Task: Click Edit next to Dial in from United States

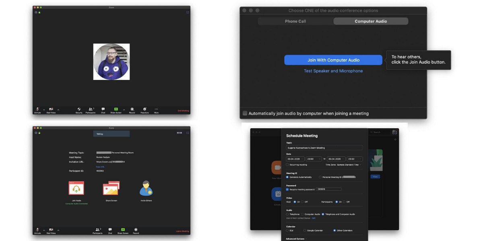Action: point(314,218)
